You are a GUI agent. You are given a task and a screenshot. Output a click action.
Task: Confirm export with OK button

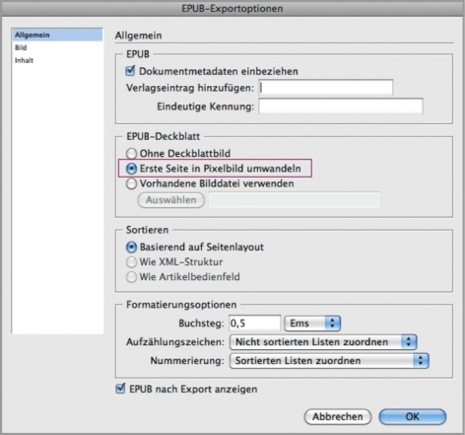point(413,416)
